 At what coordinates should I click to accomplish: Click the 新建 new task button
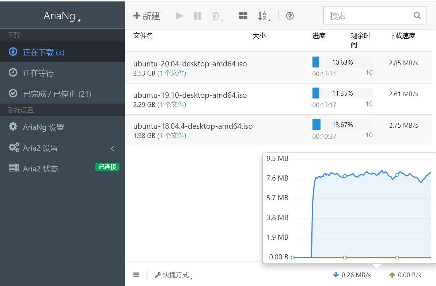pos(147,16)
